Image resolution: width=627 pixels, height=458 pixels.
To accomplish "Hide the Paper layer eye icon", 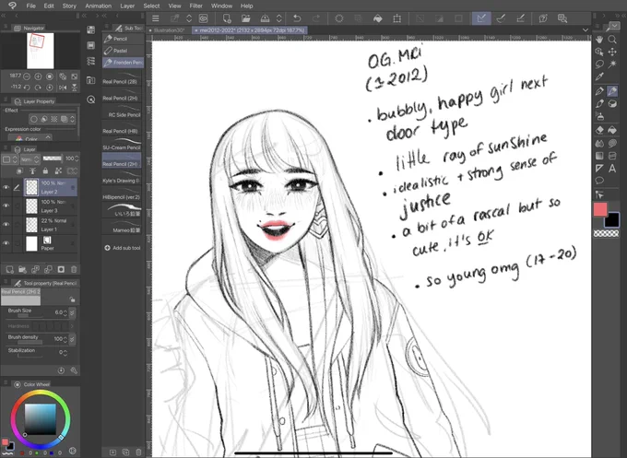I will coord(6,243).
